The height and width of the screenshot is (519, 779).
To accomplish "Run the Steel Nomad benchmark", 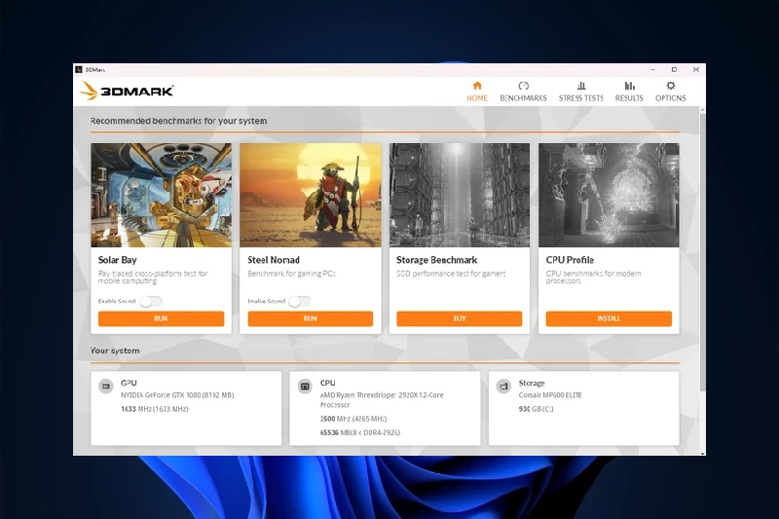I will (311, 318).
